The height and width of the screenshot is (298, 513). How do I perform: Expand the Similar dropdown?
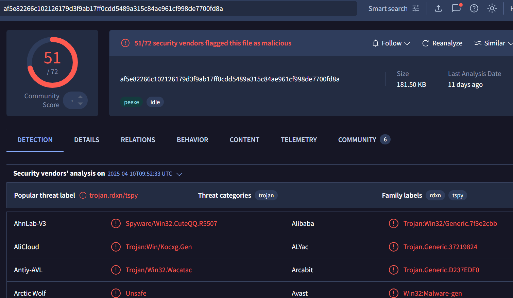point(510,43)
